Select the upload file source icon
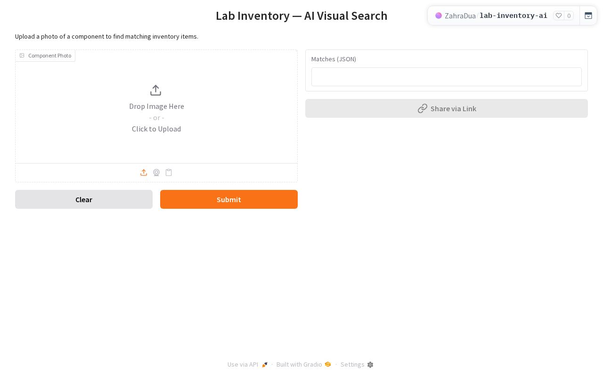This screenshot has width=603, height=377. point(144,172)
